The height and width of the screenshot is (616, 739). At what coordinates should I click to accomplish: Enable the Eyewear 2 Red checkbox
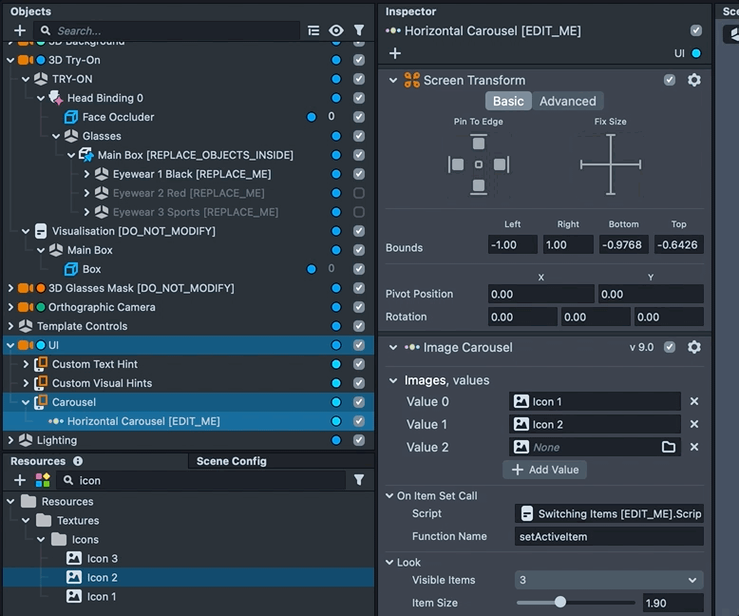coord(359,193)
